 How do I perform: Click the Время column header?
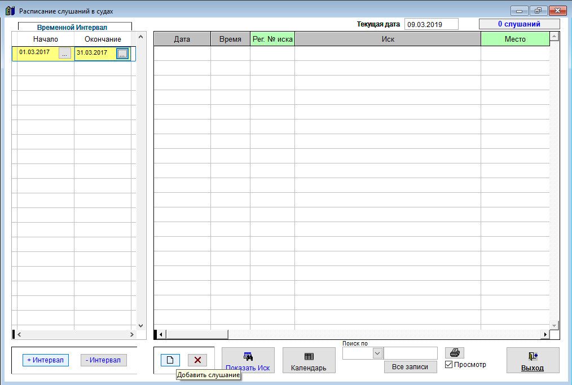point(230,39)
